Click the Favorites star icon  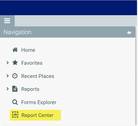point(15,63)
